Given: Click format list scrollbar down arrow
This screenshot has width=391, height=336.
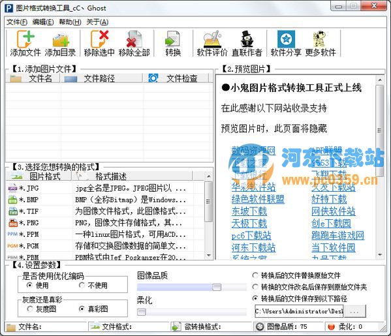Looking at the screenshot, I should point(209,256).
